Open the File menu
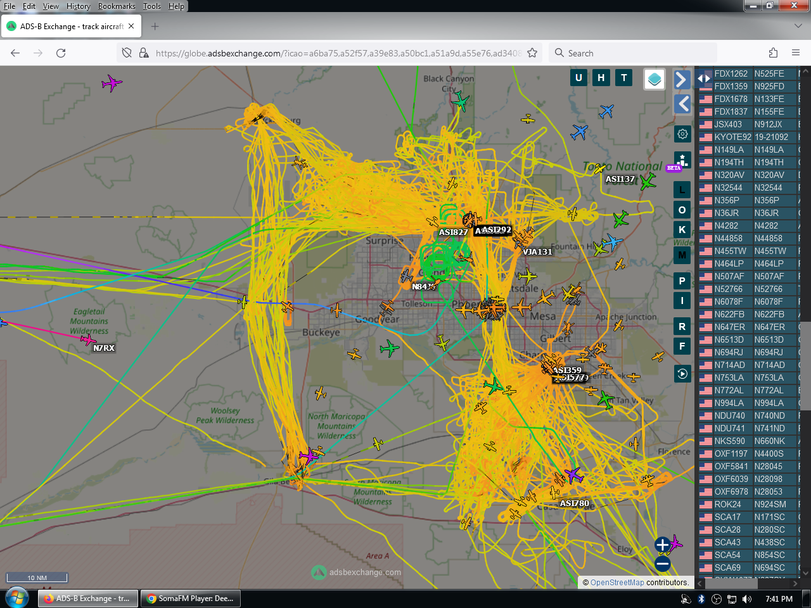The height and width of the screenshot is (608, 811). (10, 6)
